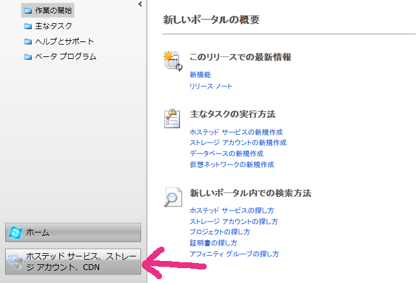Open 証明書の探し方 link

[x=213, y=243]
